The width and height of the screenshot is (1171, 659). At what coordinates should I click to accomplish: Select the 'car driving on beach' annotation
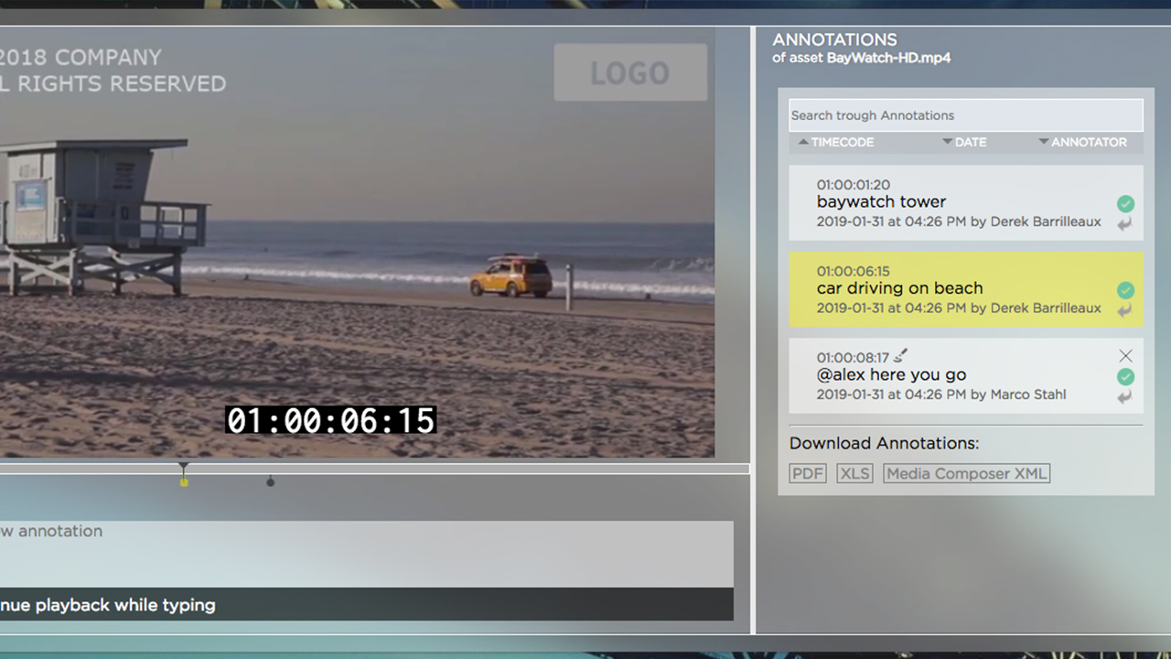click(x=966, y=289)
